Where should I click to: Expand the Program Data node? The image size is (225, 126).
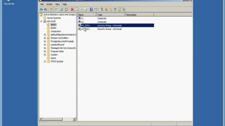(x=45, y=51)
